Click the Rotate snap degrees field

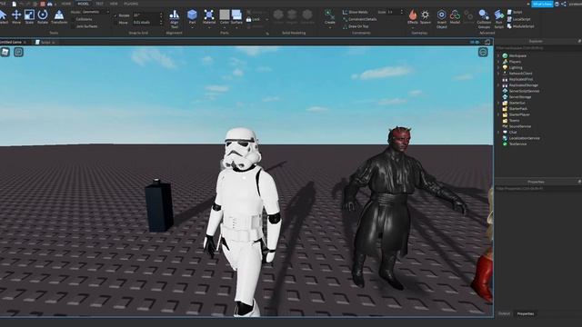click(x=145, y=15)
